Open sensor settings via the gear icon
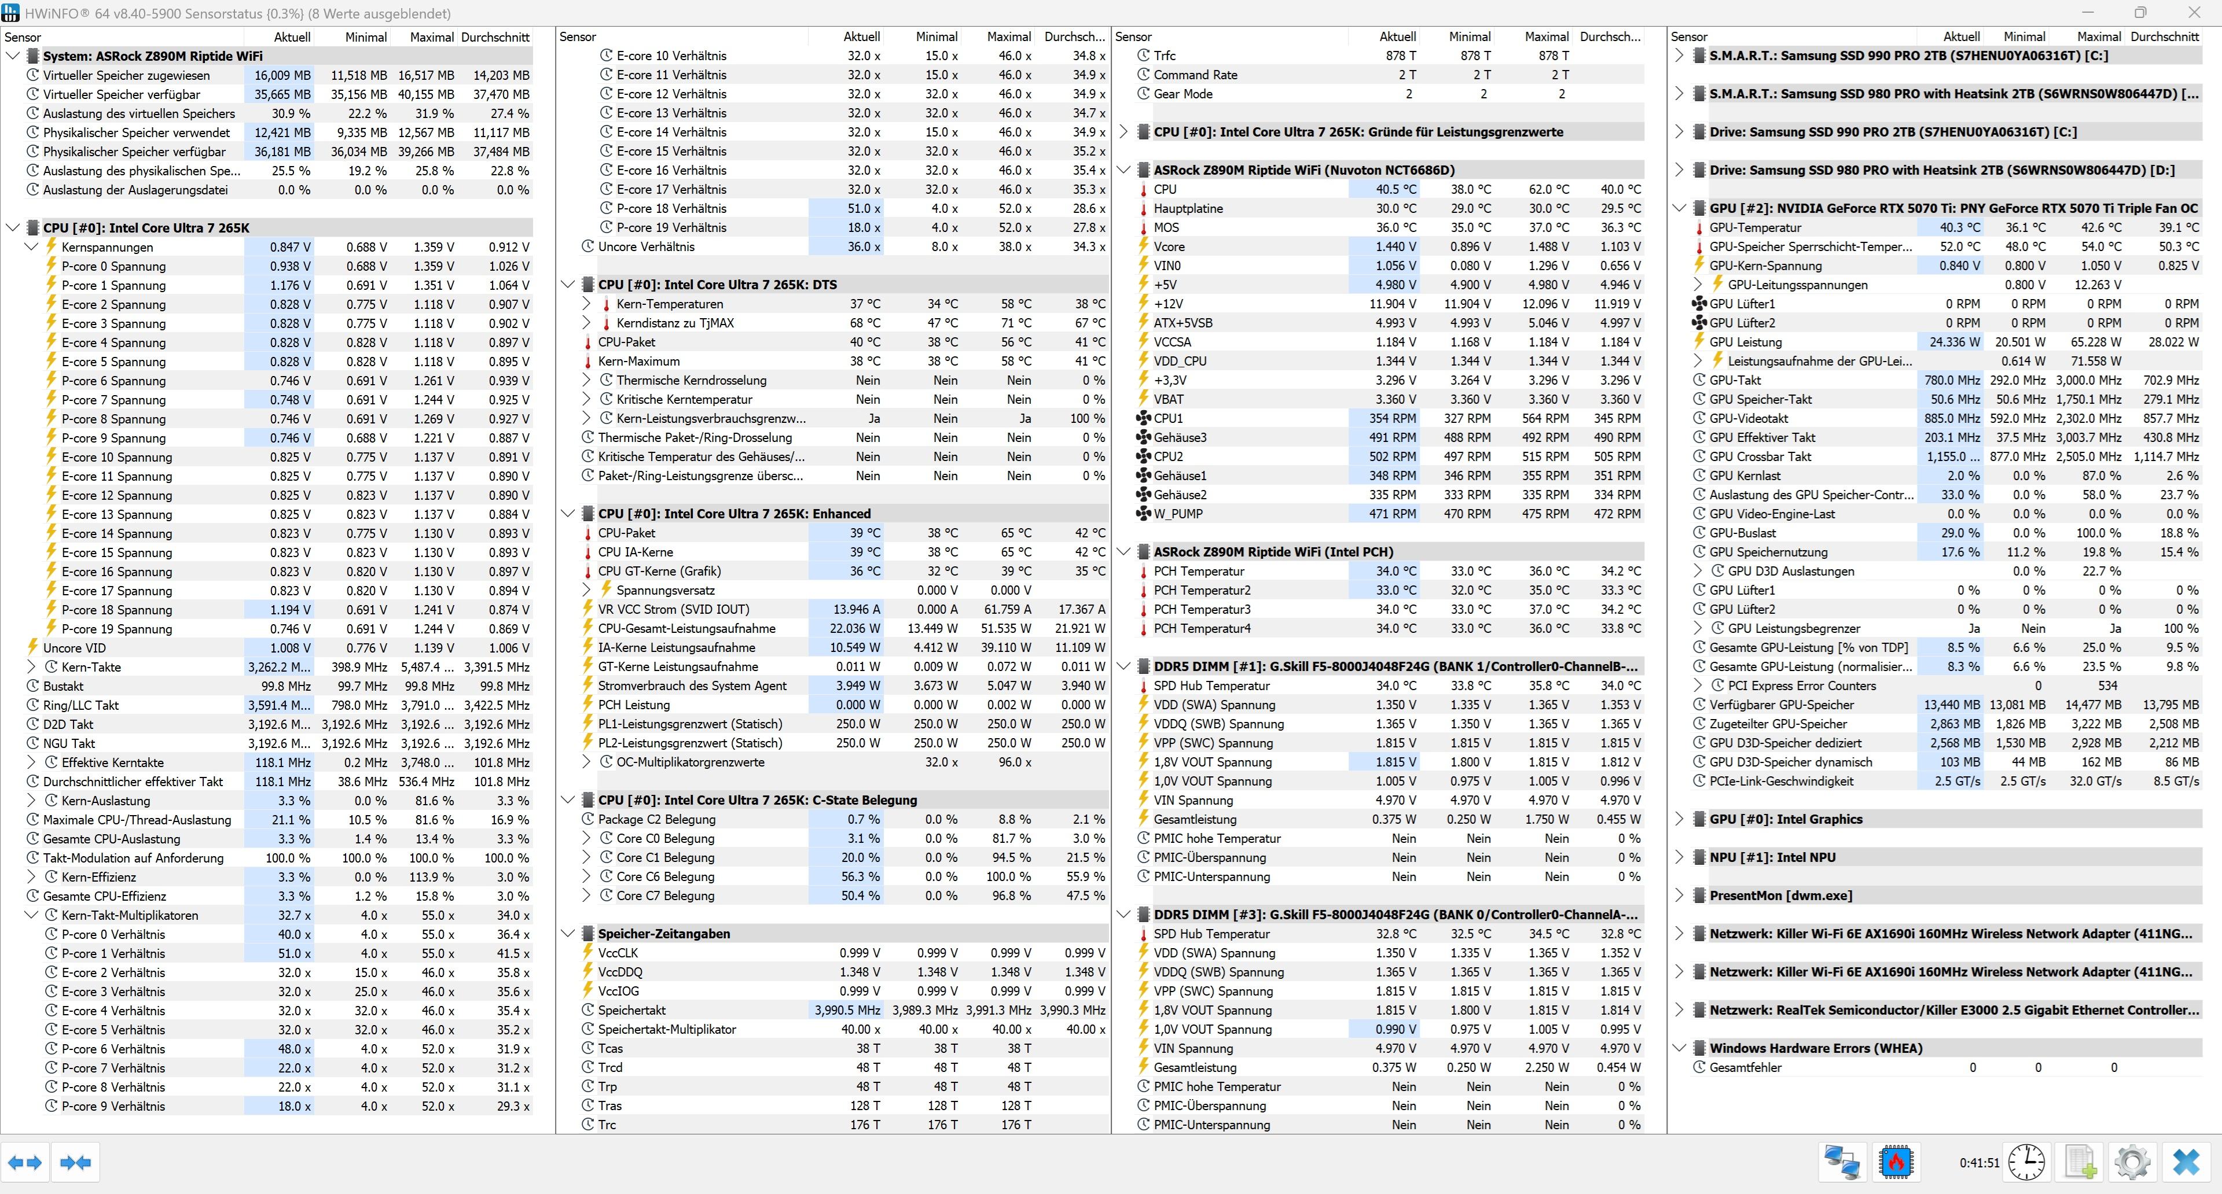This screenshot has height=1194, width=2222. 2132,1162
